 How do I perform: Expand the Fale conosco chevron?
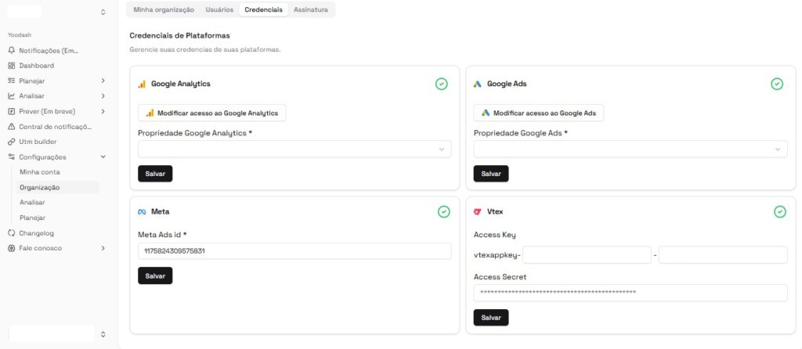tap(103, 248)
